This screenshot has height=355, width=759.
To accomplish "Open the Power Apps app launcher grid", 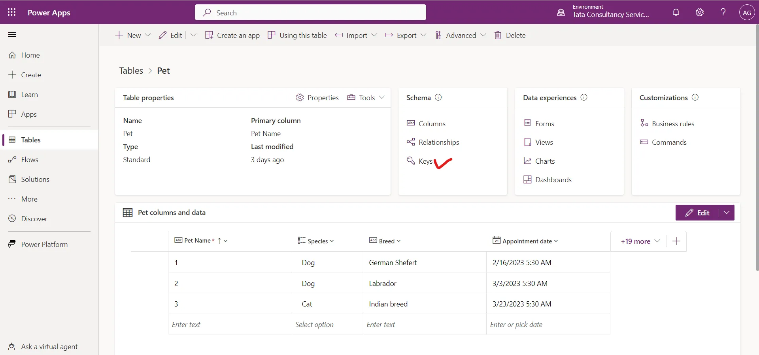I will pyautogui.click(x=11, y=12).
